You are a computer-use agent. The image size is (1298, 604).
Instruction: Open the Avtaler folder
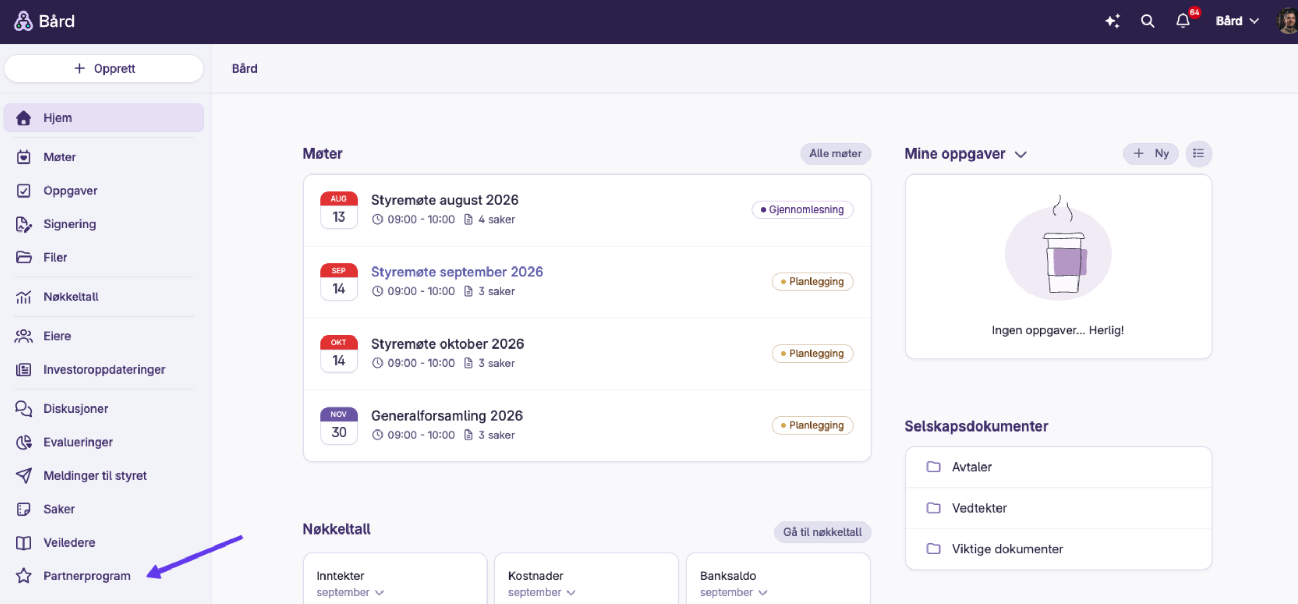[x=1058, y=467]
